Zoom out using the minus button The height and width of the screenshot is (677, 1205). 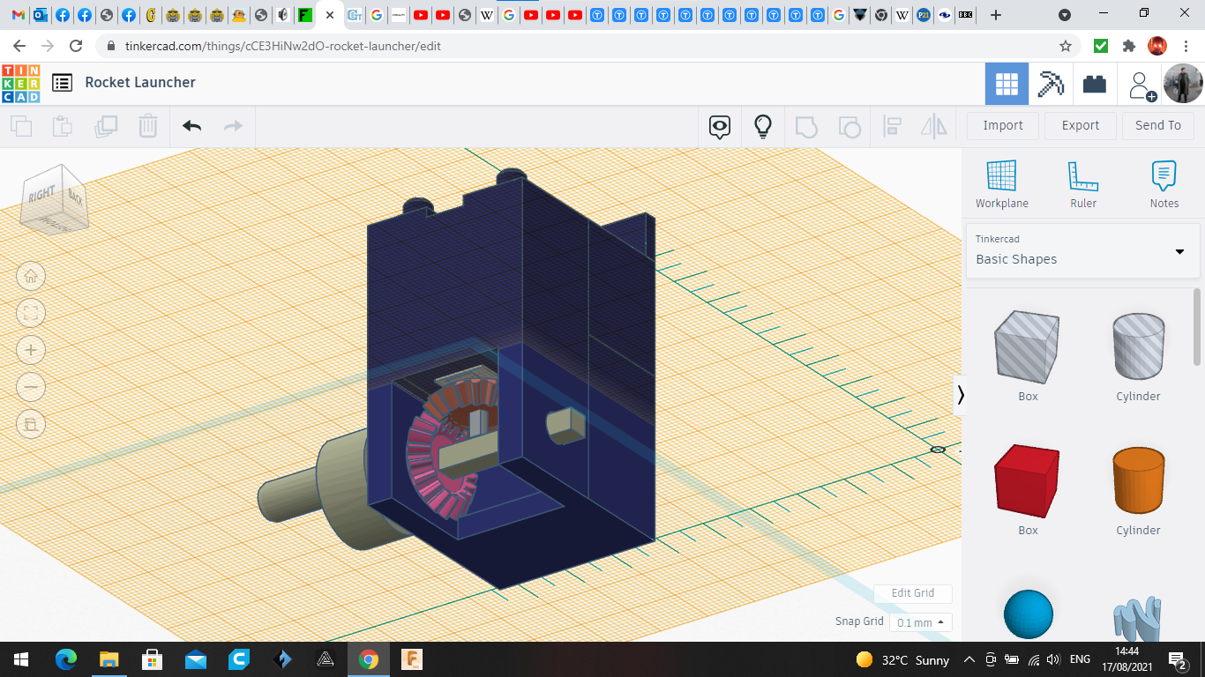click(x=31, y=387)
